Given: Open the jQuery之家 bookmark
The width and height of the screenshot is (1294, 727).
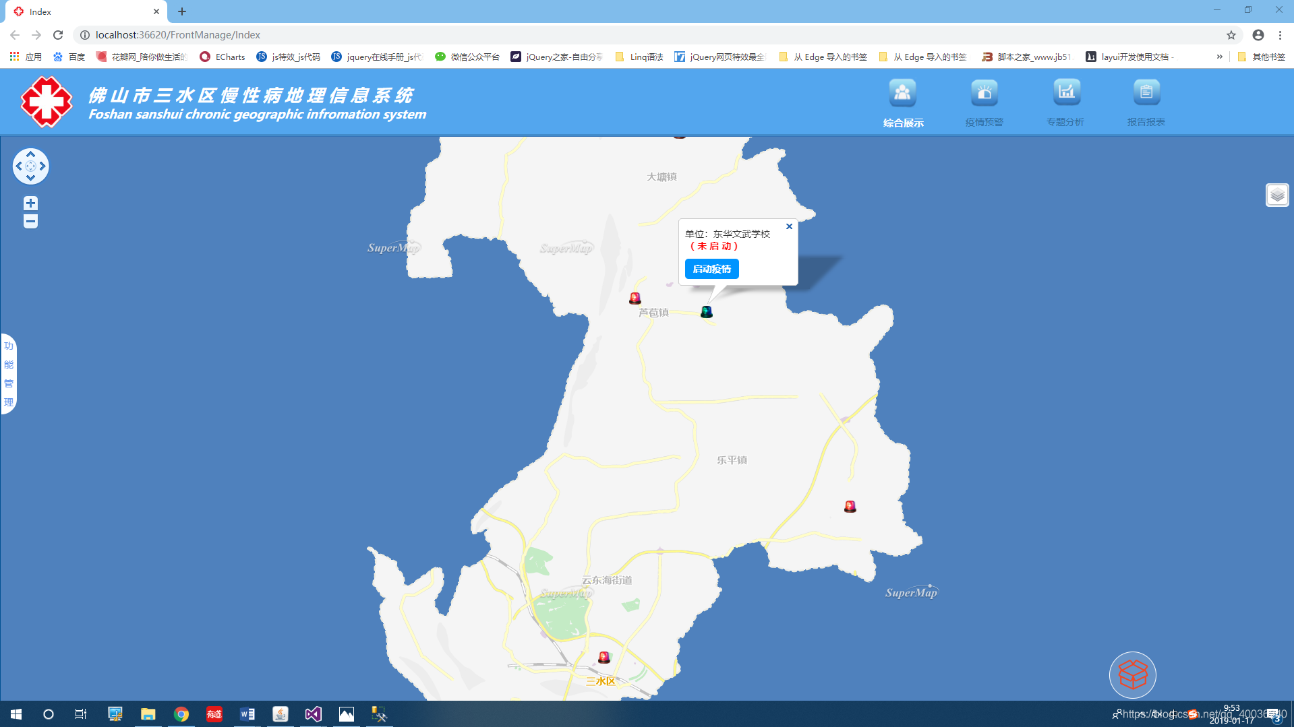Looking at the screenshot, I should (x=557, y=57).
